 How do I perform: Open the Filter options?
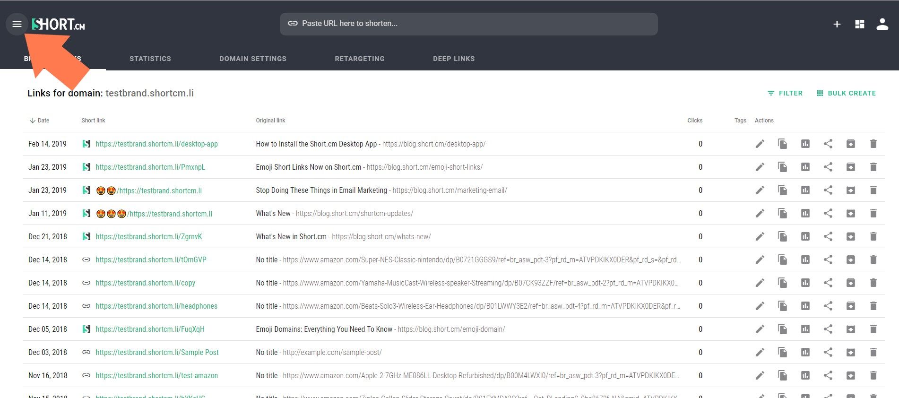pos(785,93)
